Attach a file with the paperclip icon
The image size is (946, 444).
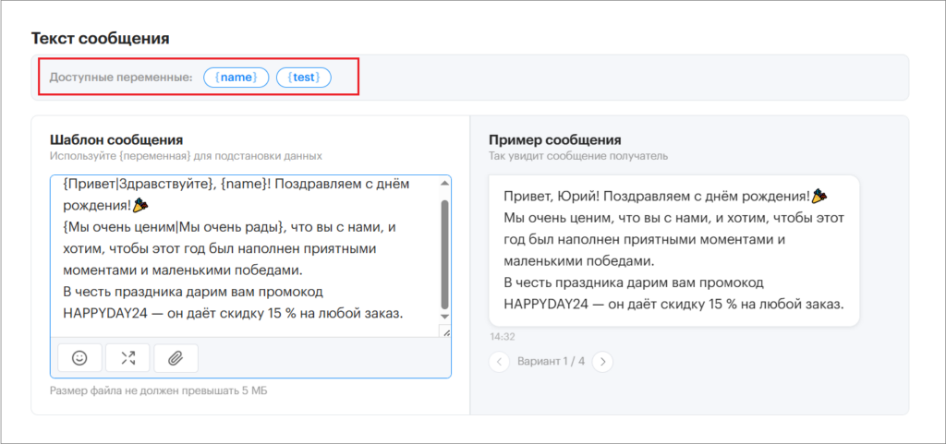176,358
